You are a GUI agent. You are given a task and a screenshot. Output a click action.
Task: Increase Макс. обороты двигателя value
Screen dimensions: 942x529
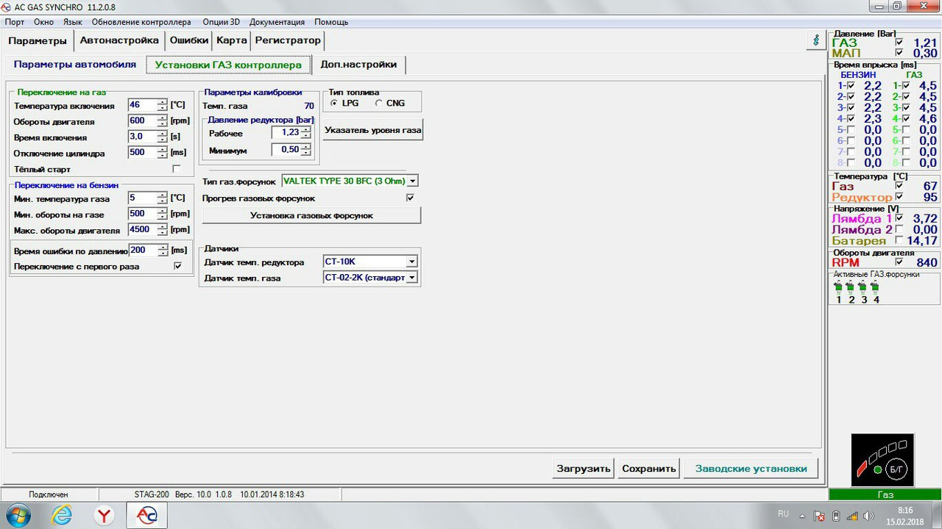pyautogui.click(x=162, y=226)
